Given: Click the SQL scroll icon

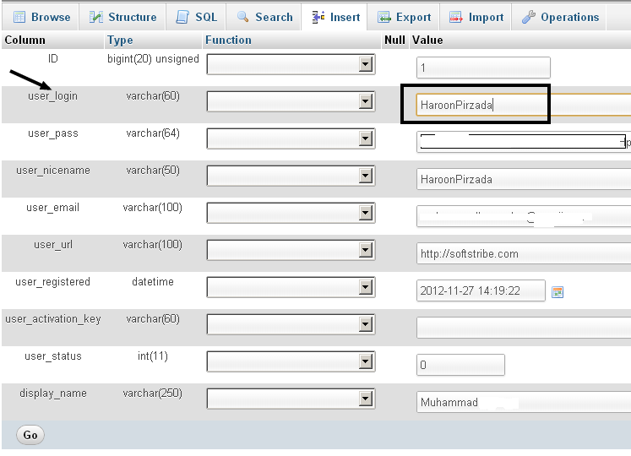Looking at the screenshot, I should click(182, 17).
